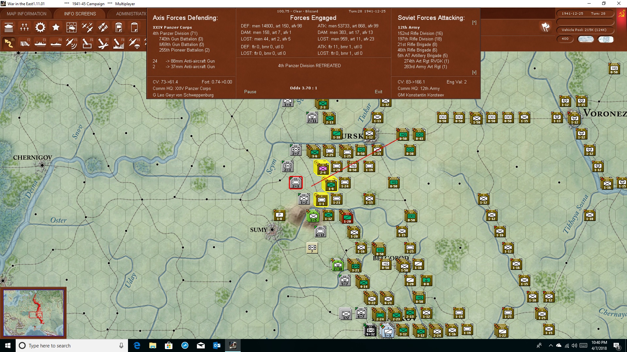The width and height of the screenshot is (627, 352).
Task: Select the 6=17 German unit counter
Action: (320, 231)
